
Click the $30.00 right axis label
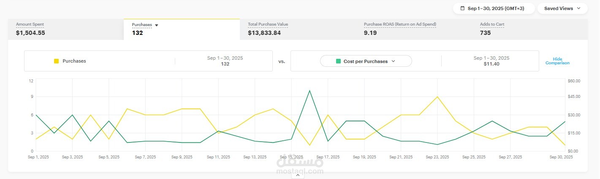coord(574,115)
